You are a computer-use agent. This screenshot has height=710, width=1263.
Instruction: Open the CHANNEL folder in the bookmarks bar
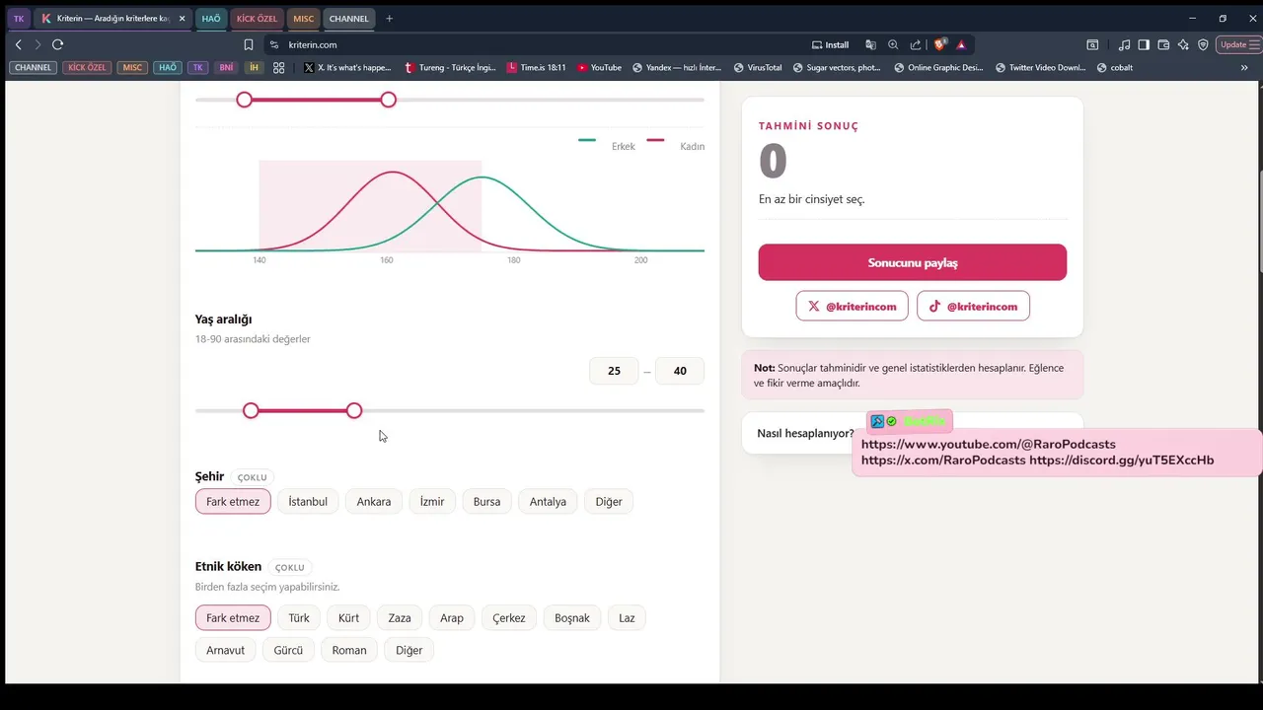[x=33, y=68]
